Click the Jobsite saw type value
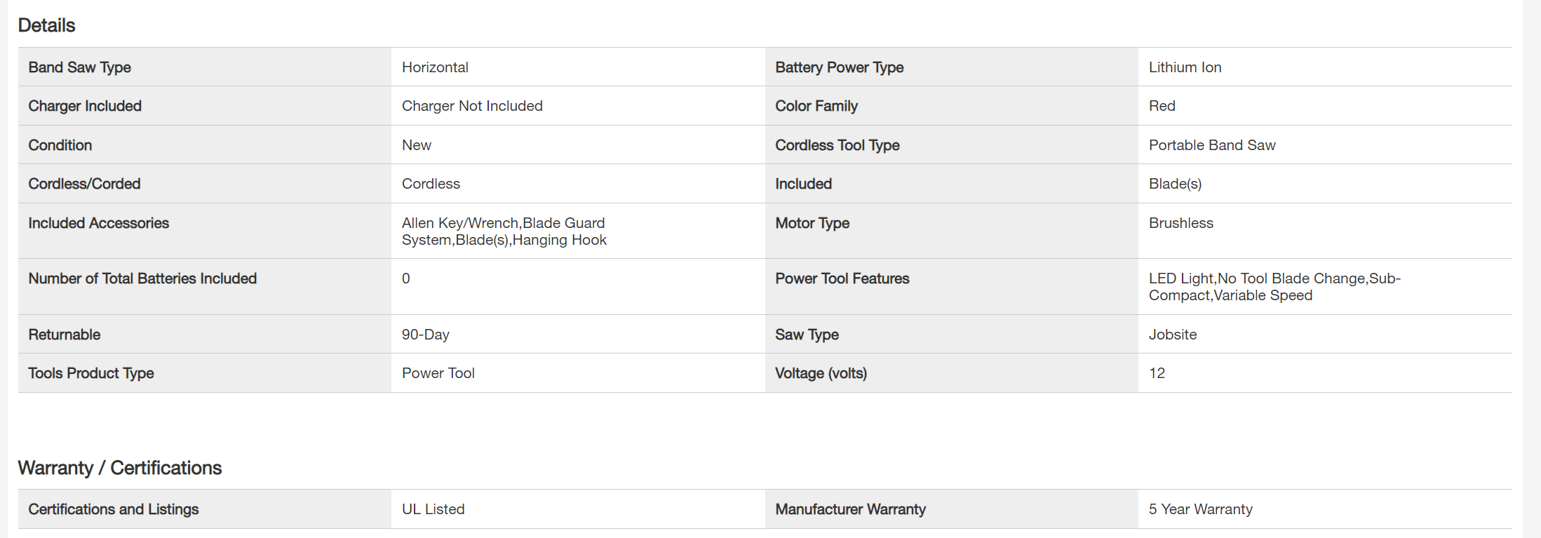Screen dimensions: 1541x538 (x=1172, y=335)
